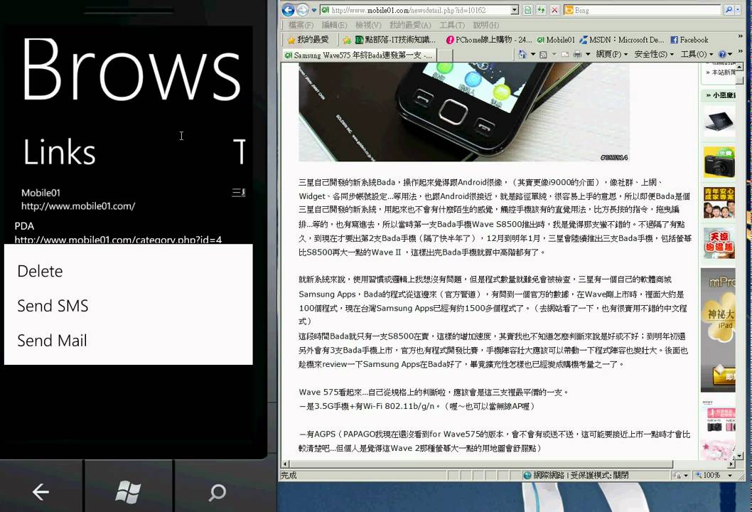Click IE's Forward arrow button
The height and width of the screenshot is (512, 752).
tap(303, 10)
